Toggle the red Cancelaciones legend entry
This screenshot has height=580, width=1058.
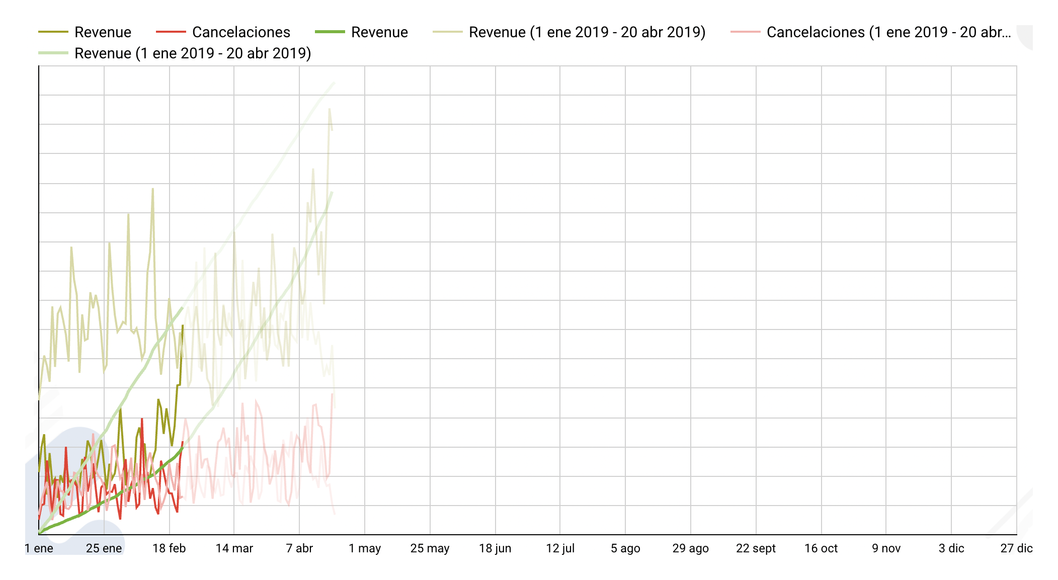(241, 32)
